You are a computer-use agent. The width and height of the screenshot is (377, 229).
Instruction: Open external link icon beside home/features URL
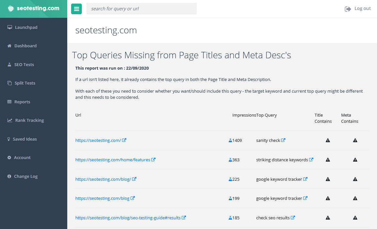153,160
